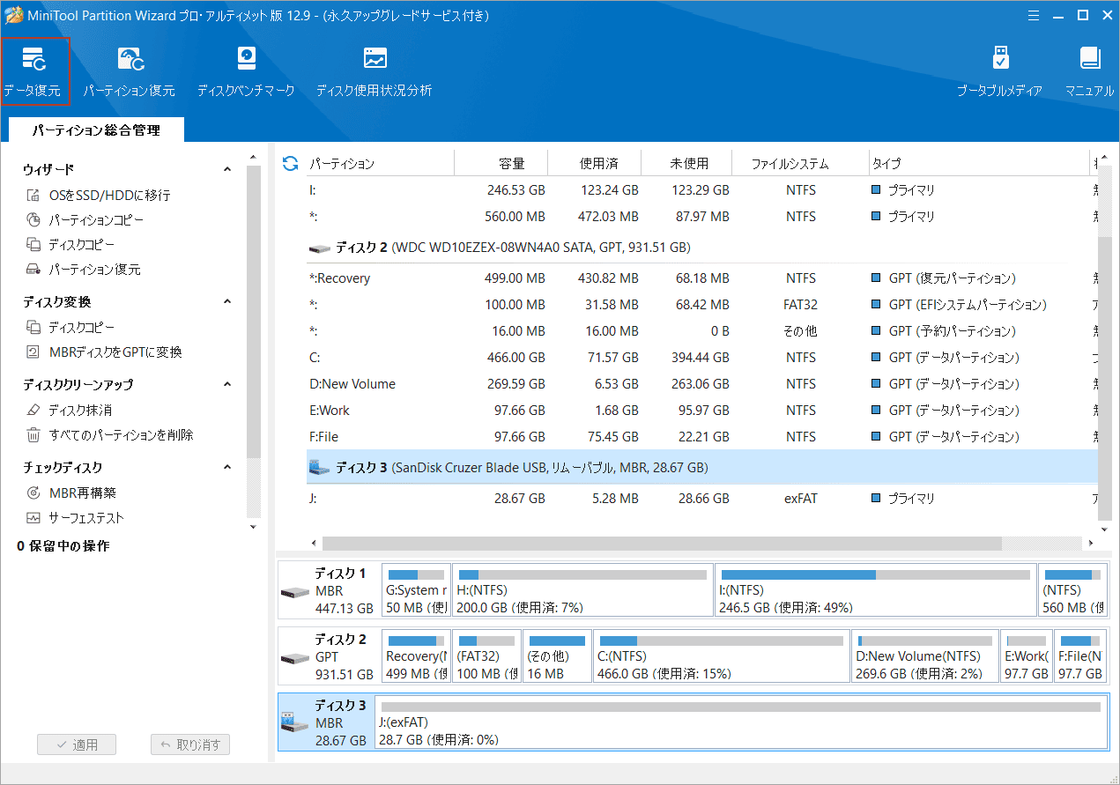Open the データ復元 (Data Recovery) tool
The image size is (1120, 785).
(34, 71)
